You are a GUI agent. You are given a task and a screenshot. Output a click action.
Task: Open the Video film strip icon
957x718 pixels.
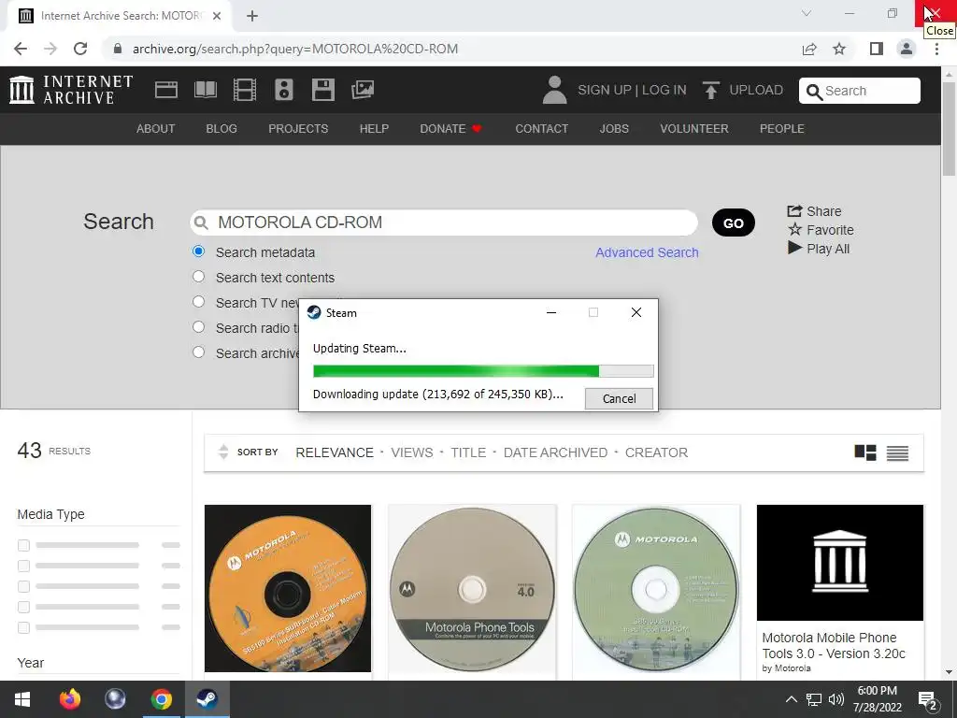[x=245, y=90]
